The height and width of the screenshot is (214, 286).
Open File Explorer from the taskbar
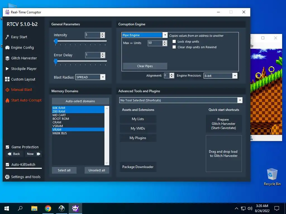tap(34, 208)
